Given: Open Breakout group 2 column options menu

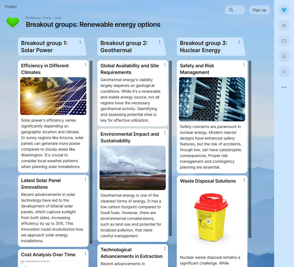Looking at the screenshot, I should pos(160,42).
